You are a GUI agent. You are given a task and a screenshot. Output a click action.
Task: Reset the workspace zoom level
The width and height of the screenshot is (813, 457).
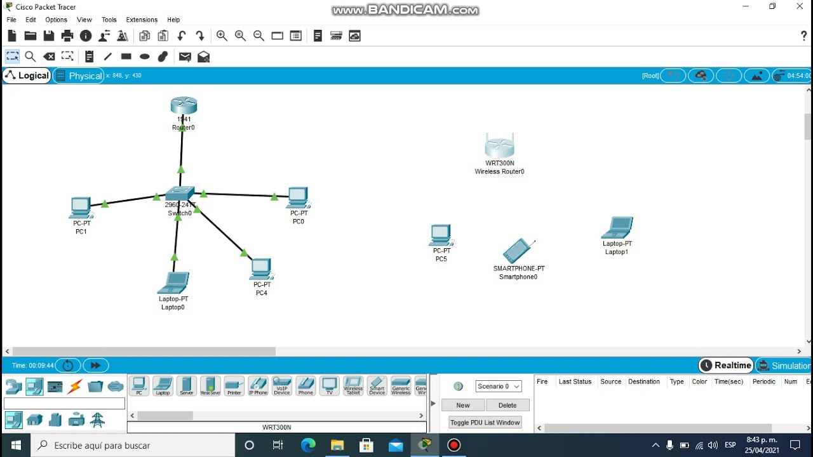click(240, 36)
